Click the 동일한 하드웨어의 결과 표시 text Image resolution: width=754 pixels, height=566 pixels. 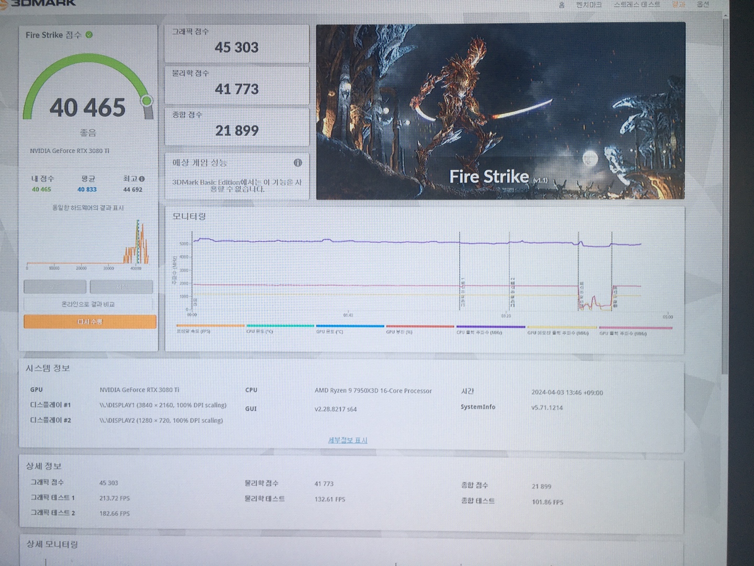tap(88, 208)
